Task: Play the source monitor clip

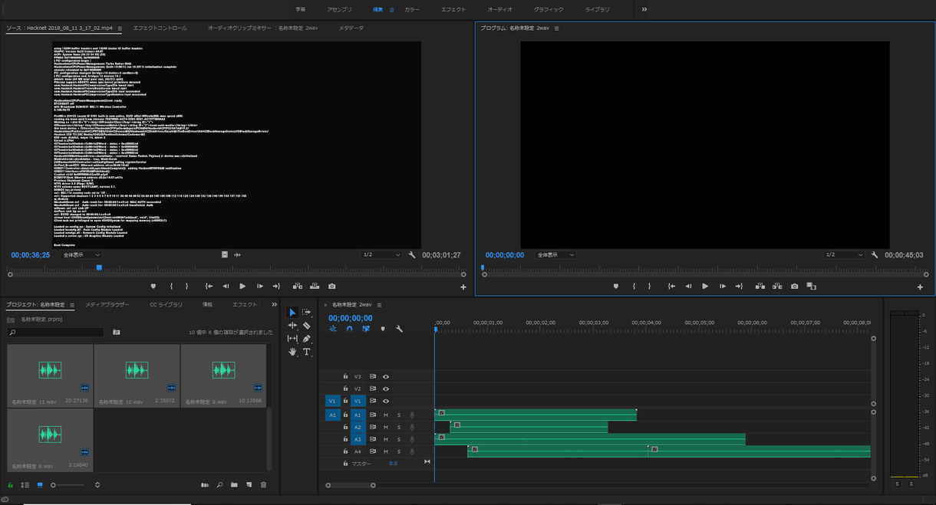Action: tap(242, 286)
